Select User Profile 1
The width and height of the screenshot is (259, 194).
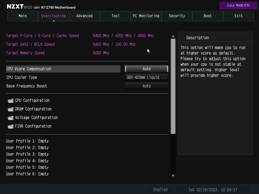[x=27, y=141]
